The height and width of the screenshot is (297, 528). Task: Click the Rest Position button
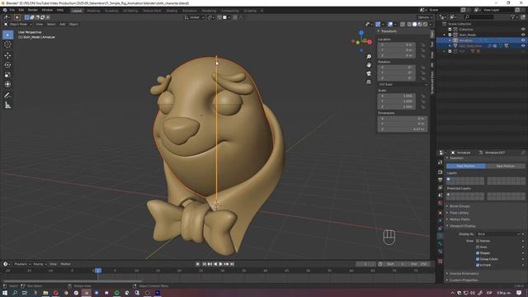506,166
